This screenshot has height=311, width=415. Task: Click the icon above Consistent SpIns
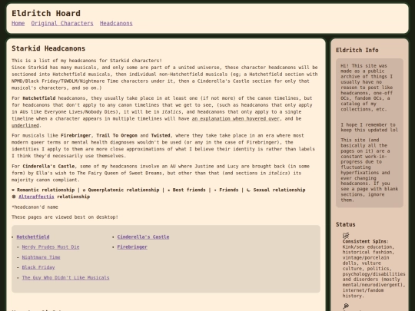pyautogui.click(x=346, y=236)
